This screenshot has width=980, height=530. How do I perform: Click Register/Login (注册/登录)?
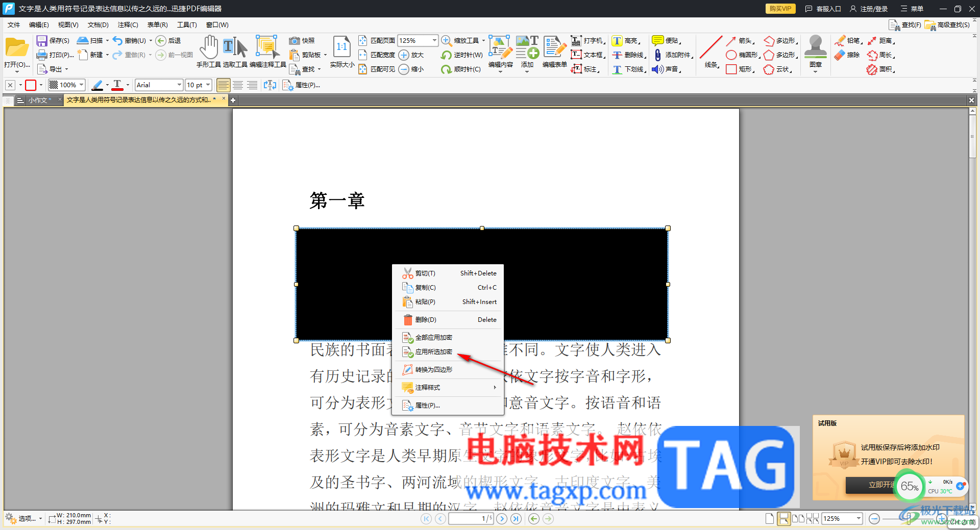click(x=869, y=9)
